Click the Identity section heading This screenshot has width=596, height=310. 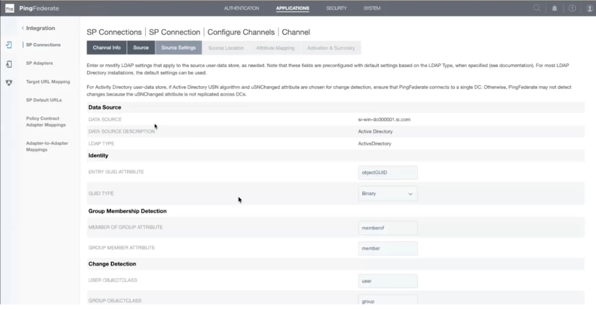click(x=98, y=156)
